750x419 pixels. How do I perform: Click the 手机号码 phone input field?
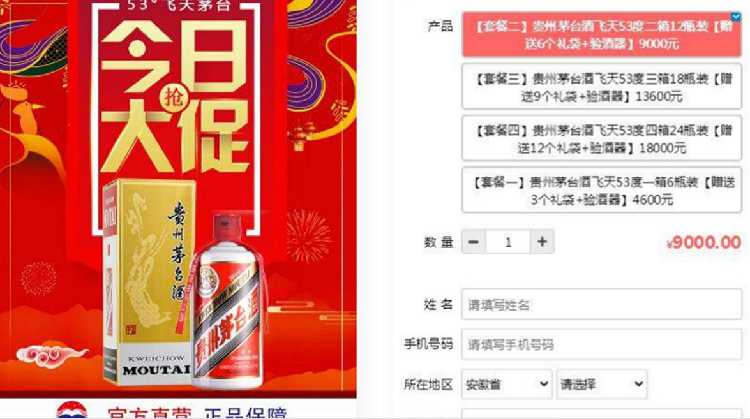point(602,344)
